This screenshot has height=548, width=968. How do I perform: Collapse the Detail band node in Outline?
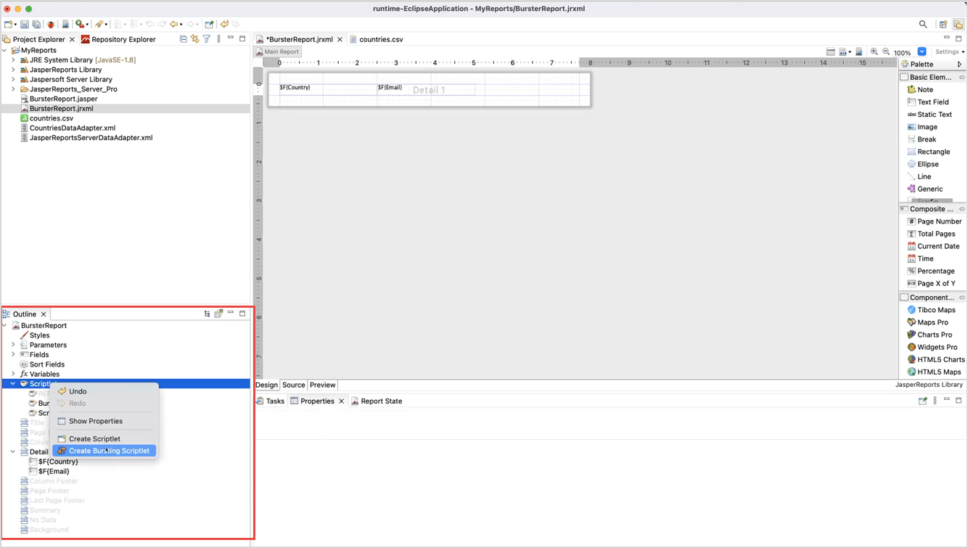click(13, 451)
